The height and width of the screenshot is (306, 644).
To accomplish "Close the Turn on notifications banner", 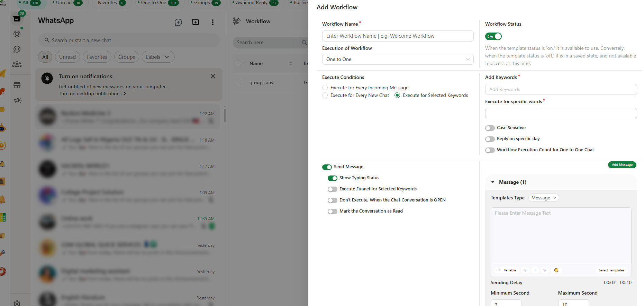I will [x=213, y=76].
